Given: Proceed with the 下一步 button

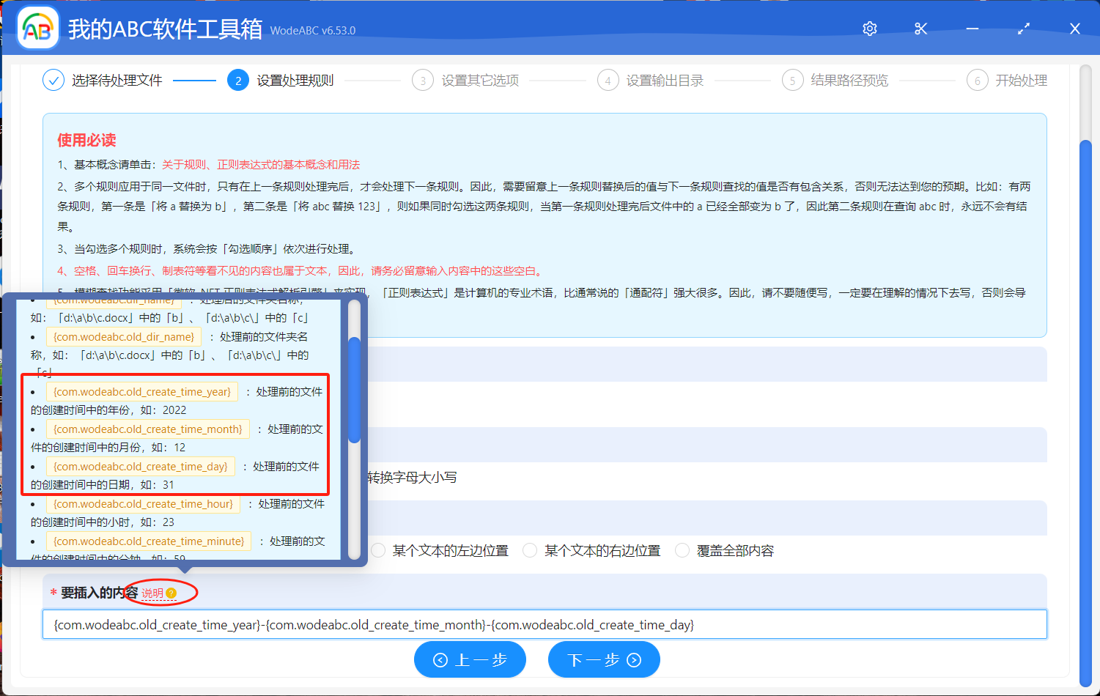Looking at the screenshot, I should tap(604, 660).
